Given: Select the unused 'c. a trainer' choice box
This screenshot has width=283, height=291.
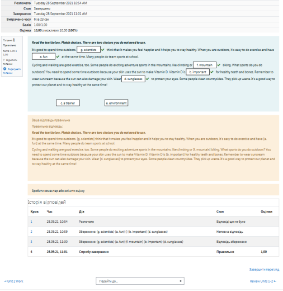Looking at the screenshot, I should [68, 103].
